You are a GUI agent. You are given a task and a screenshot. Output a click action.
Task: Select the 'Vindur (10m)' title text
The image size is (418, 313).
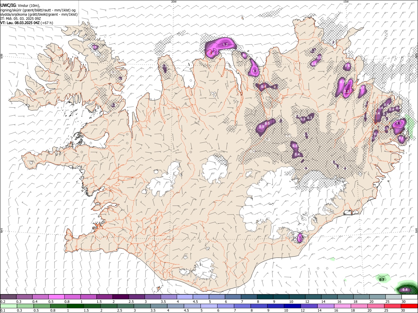28,6
